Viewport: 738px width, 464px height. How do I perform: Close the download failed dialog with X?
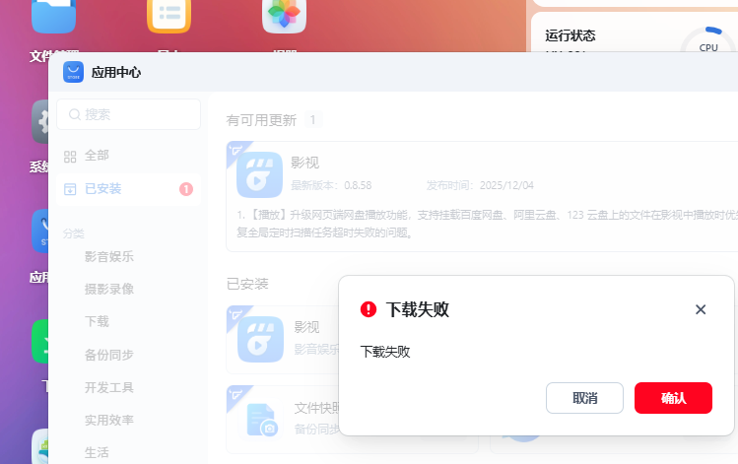(x=701, y=309)
